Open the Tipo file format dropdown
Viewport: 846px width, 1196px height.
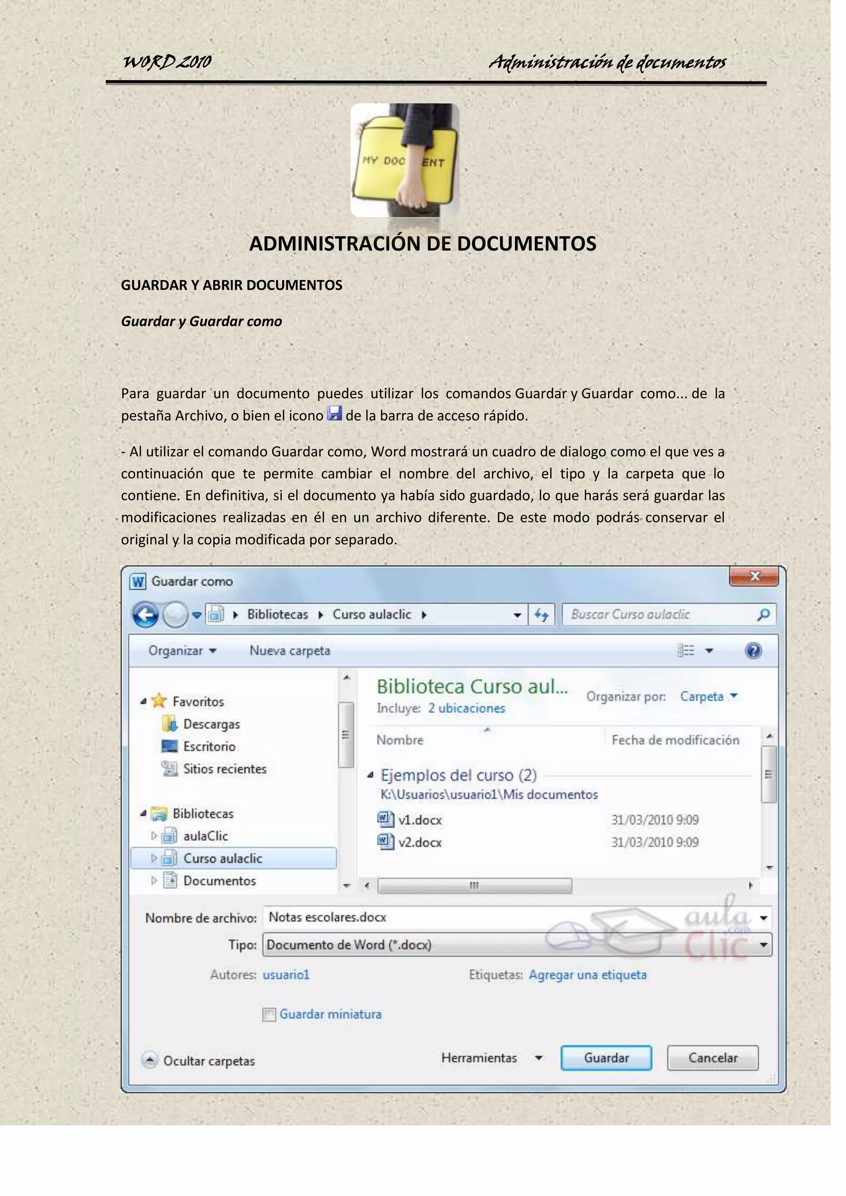[764, 944]
